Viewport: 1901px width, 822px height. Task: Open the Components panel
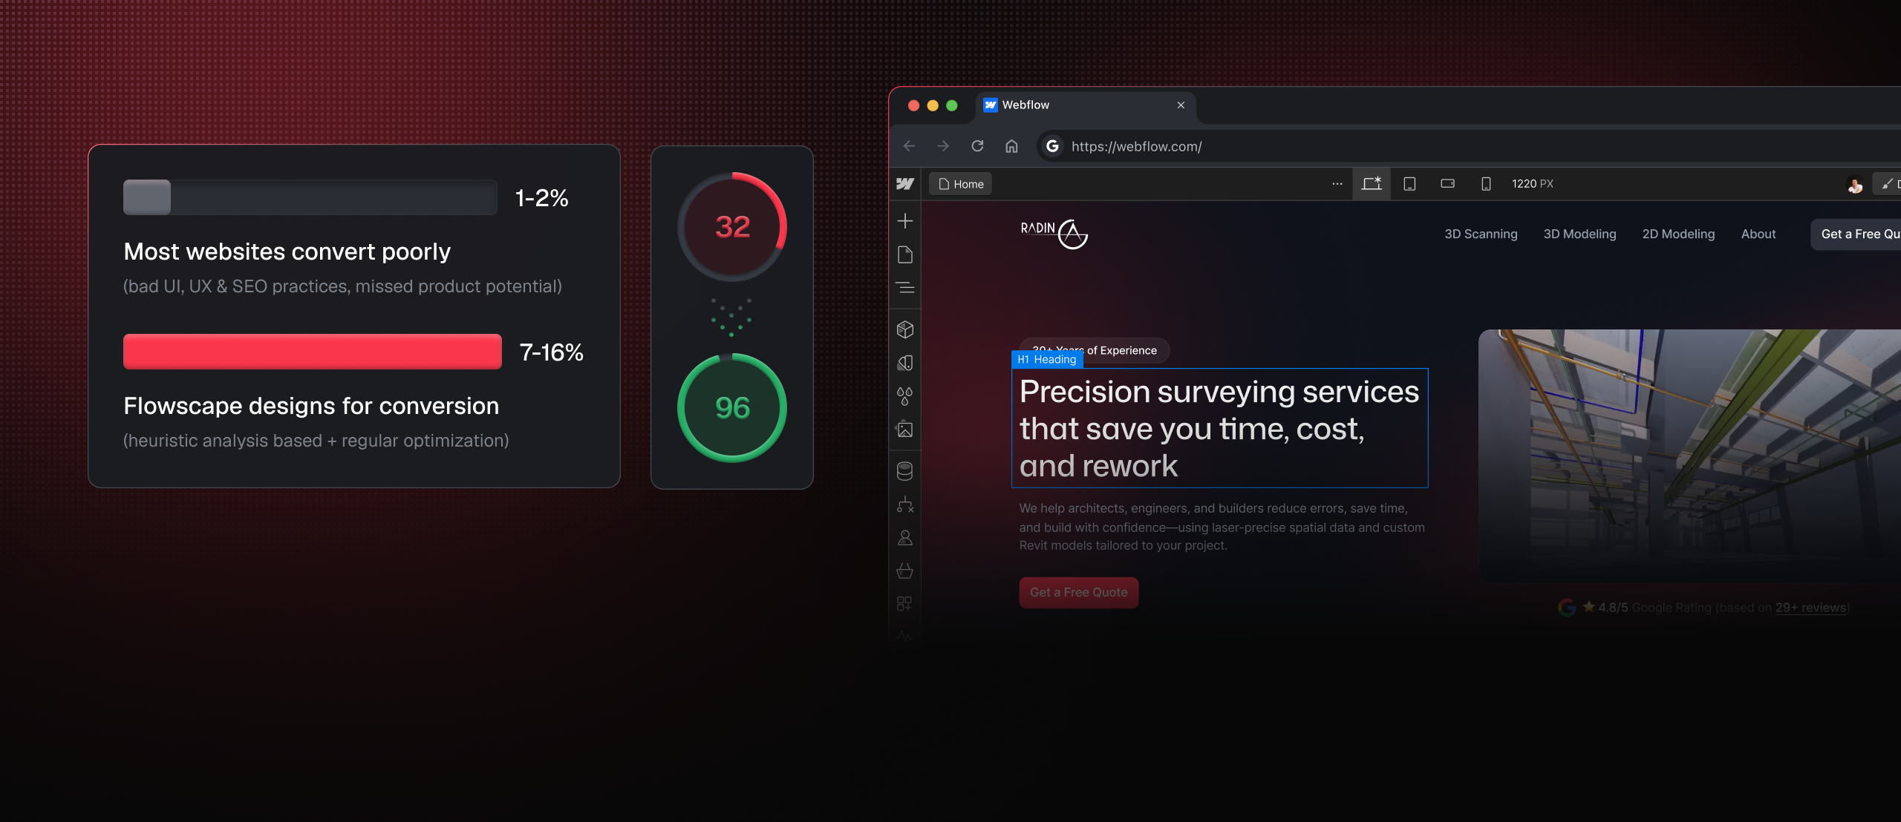point(905,329)
